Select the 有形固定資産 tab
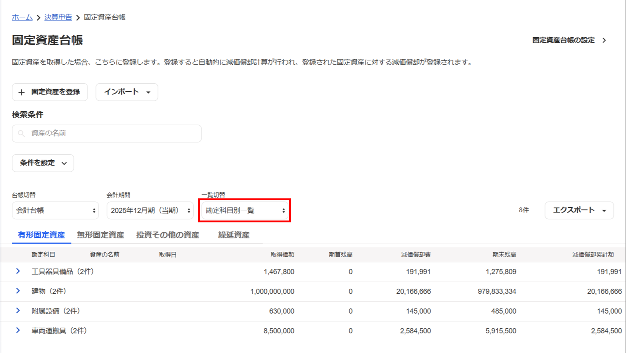The width and height of the screenshot is (626, 353). [41, 235]
